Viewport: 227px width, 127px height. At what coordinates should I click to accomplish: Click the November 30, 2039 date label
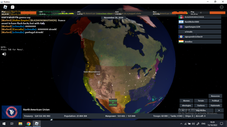tap(114, 18)
